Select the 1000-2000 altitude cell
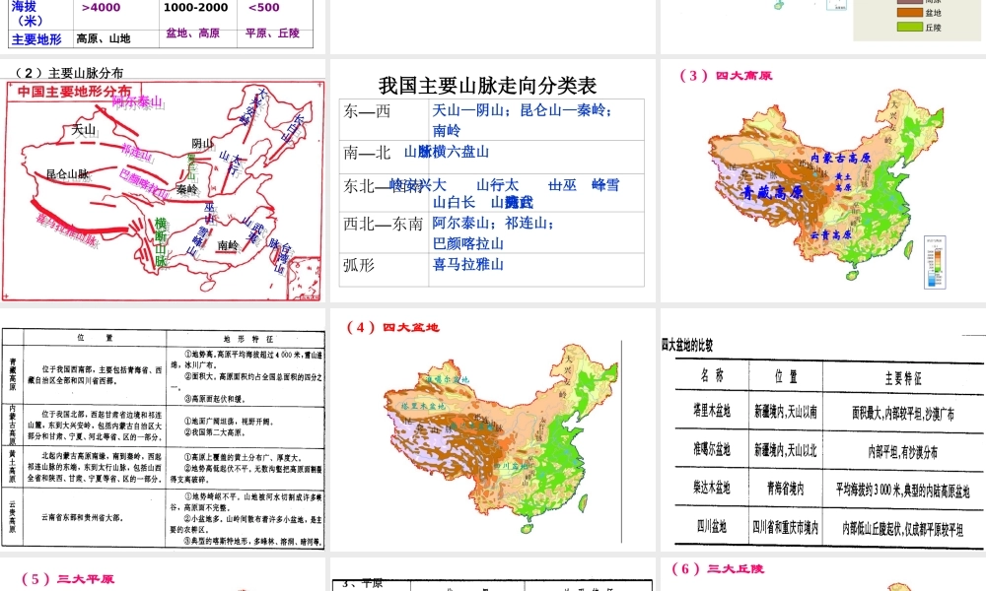 coord(195,8)
